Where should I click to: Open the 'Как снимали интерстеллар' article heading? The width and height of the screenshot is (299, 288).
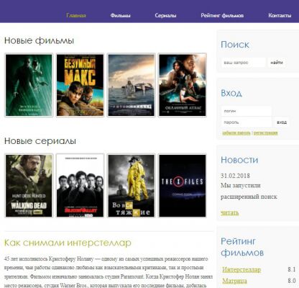click(x=68, y=243)
